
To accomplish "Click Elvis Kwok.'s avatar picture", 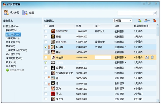I will (x=53, y=42).
